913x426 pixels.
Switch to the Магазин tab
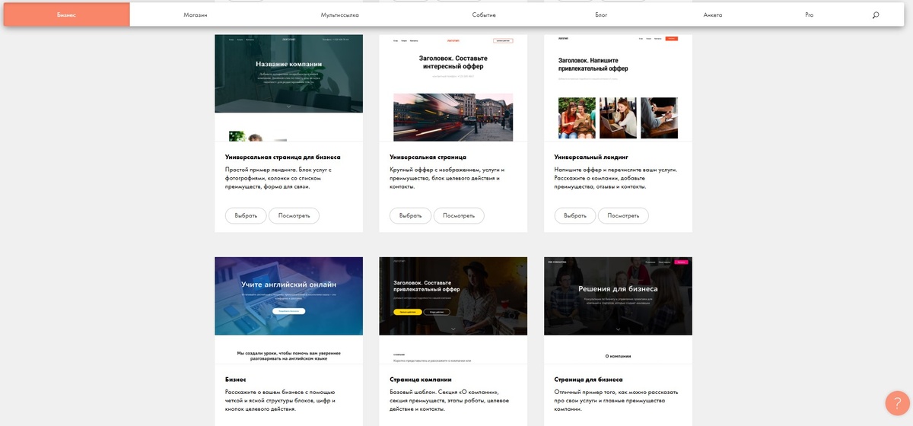click(196, 14)
